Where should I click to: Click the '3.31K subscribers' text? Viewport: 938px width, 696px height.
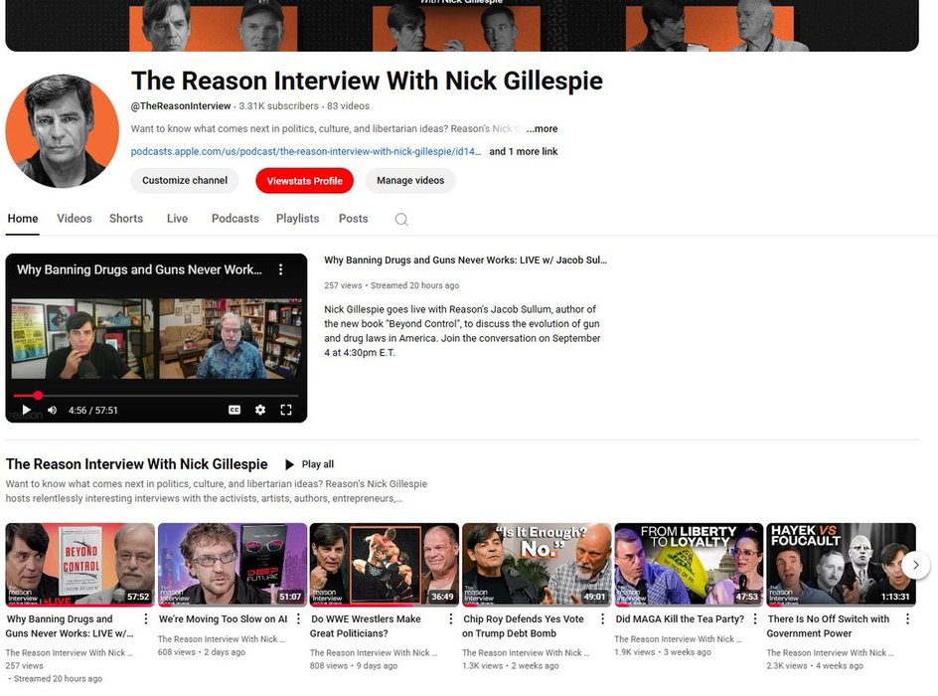click(279, 106)
